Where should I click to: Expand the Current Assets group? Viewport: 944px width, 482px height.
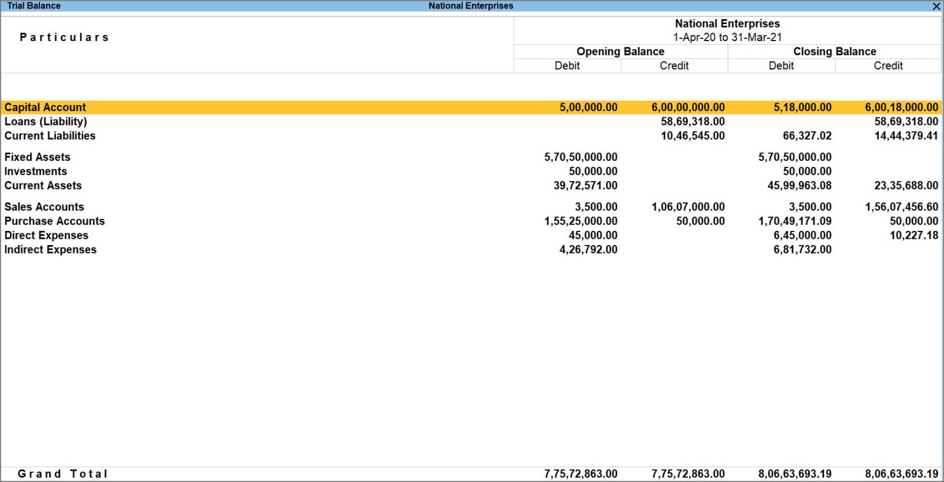(x=43, y=185)
